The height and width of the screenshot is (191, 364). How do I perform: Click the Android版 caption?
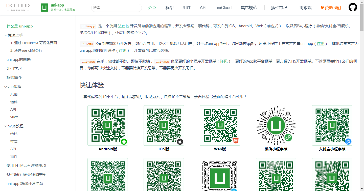[108, 149]
